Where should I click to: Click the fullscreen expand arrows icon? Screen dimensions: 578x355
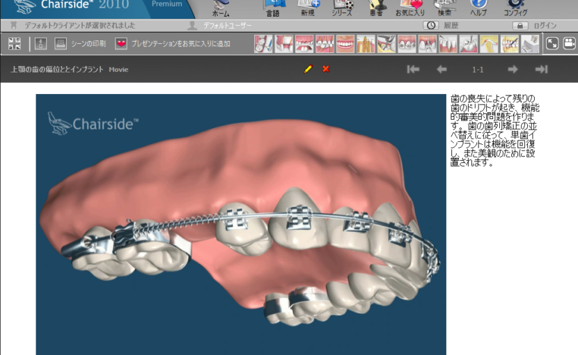coord(552,43)
